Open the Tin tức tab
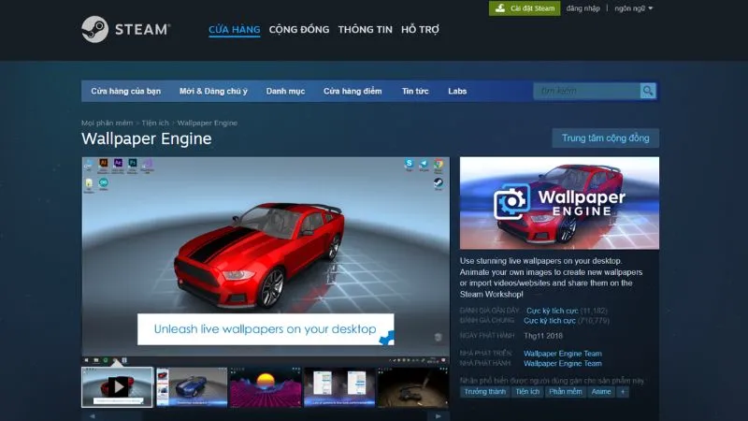The height and width of the screenshot is (421, 748). (x=415, y=91)
